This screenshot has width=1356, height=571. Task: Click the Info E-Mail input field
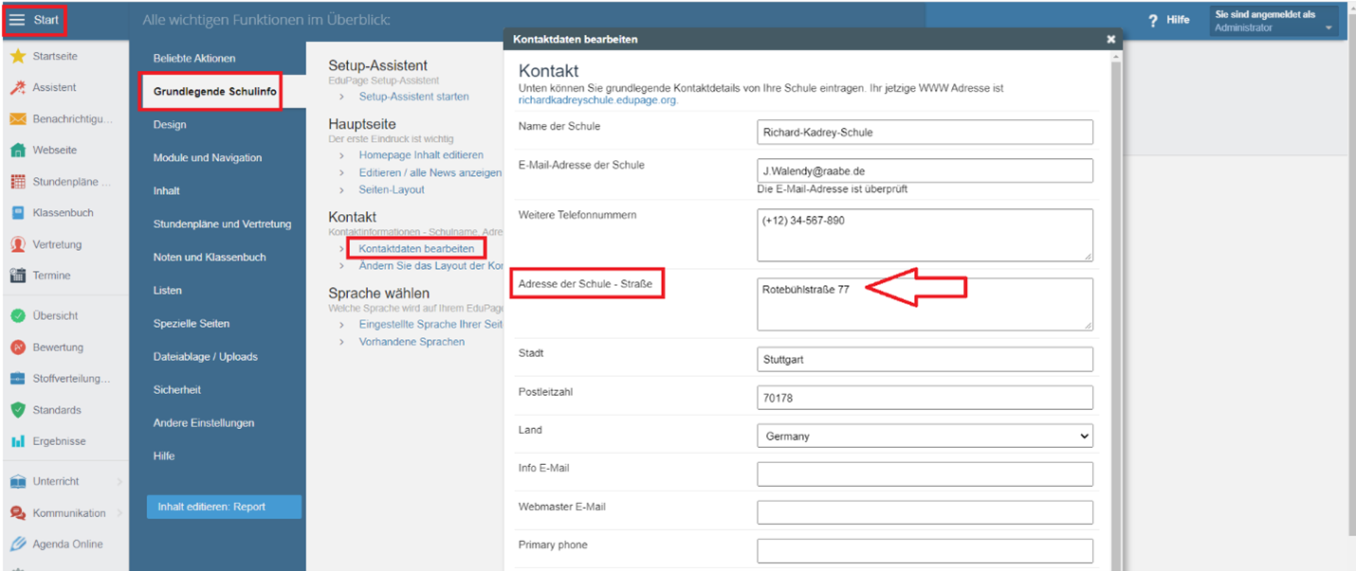click(925, 474)
